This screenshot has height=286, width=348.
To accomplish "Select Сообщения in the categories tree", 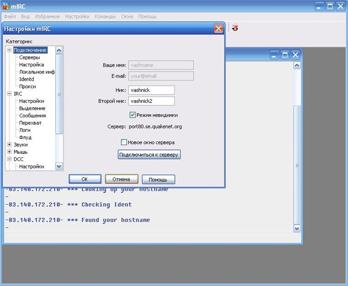I will point(33,116).
